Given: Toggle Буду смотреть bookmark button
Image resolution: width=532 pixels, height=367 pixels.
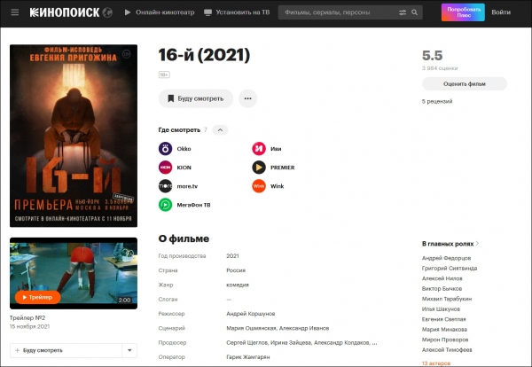Looking at the screenshot, I should coord(196,98).
